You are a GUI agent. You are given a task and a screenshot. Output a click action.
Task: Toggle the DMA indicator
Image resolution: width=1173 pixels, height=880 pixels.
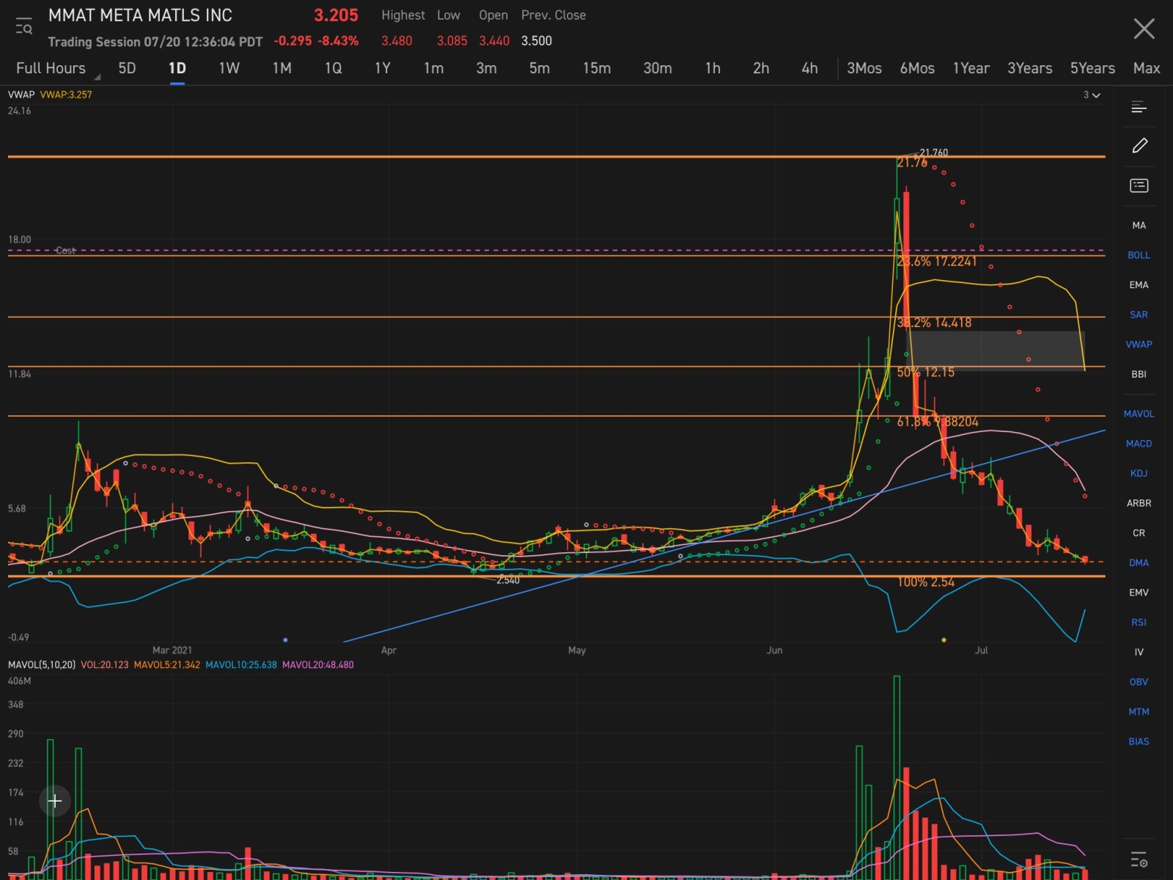(x=1139, y=562)
